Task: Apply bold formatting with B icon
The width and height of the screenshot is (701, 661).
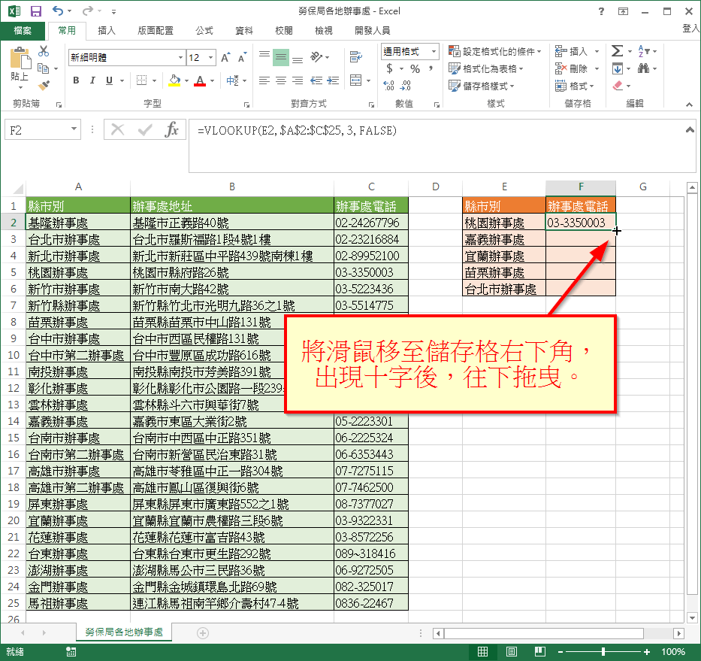Action: click(77, 79)
